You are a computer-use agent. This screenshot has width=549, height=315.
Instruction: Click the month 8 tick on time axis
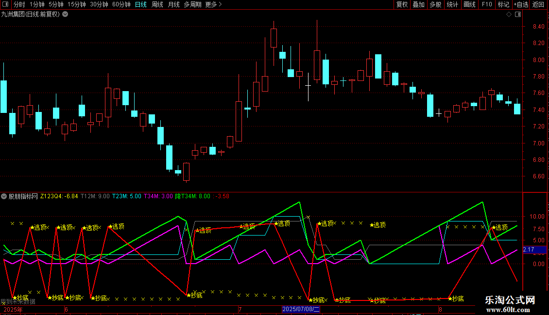pyautogui.click(x=441, y=309)
